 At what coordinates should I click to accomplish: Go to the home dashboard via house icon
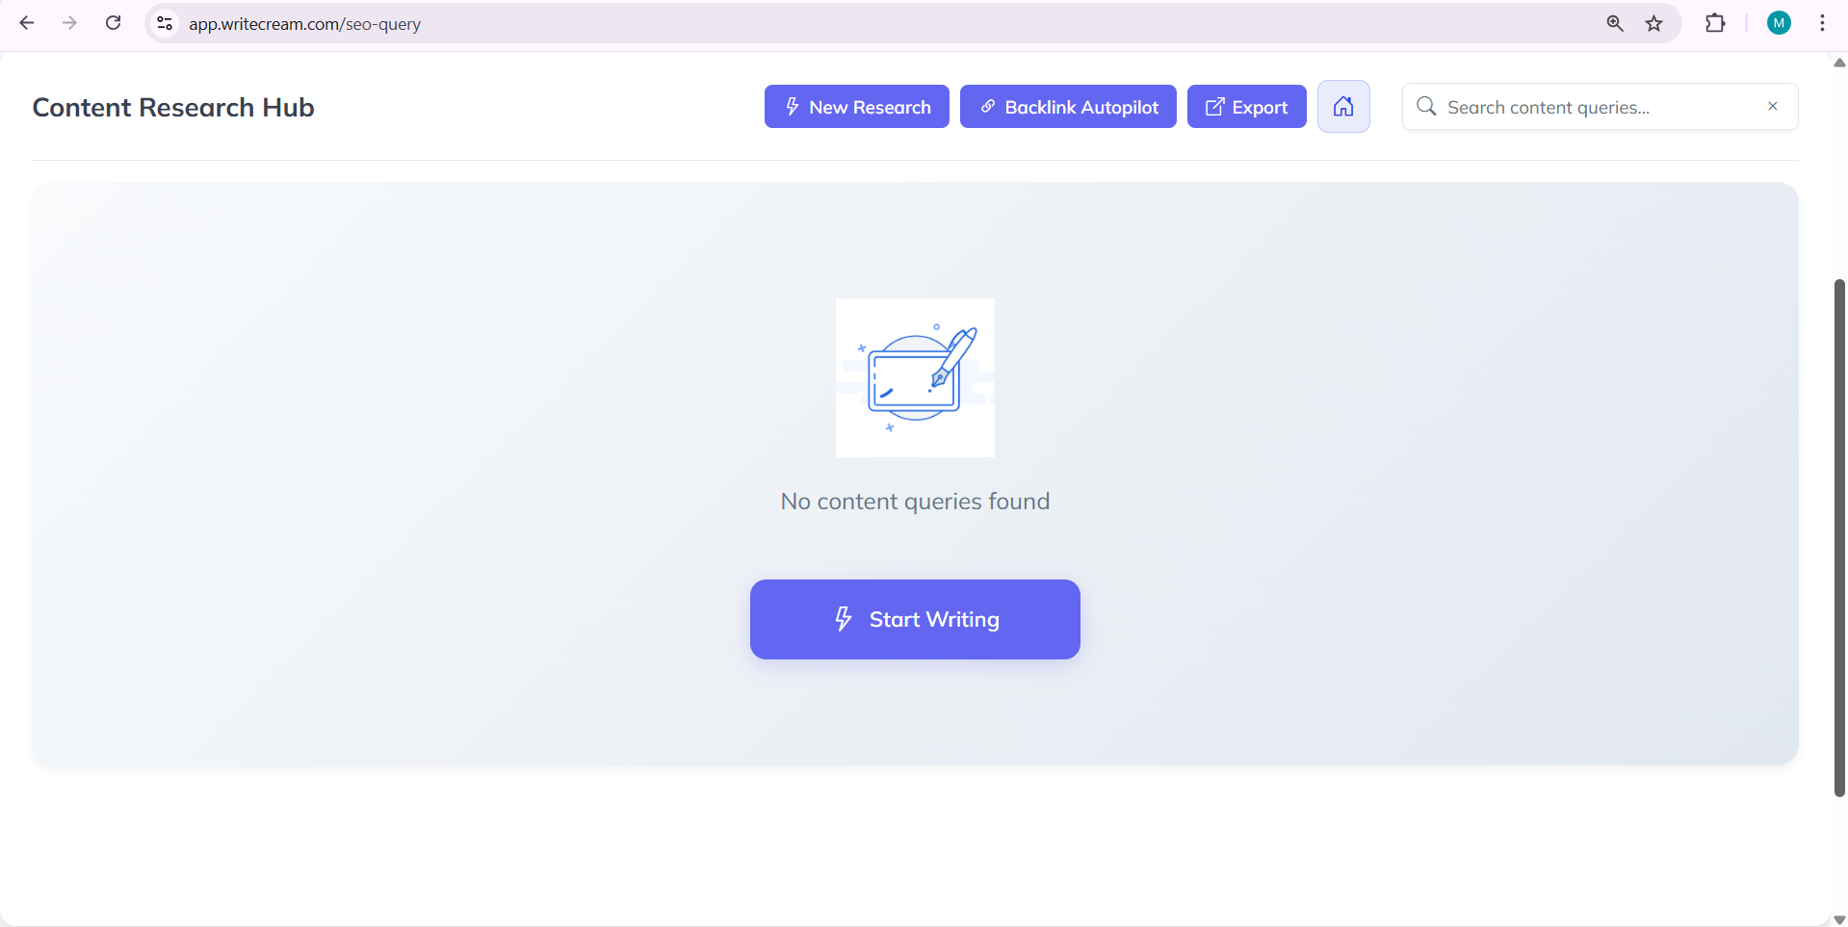click(x=1342, y=107)
